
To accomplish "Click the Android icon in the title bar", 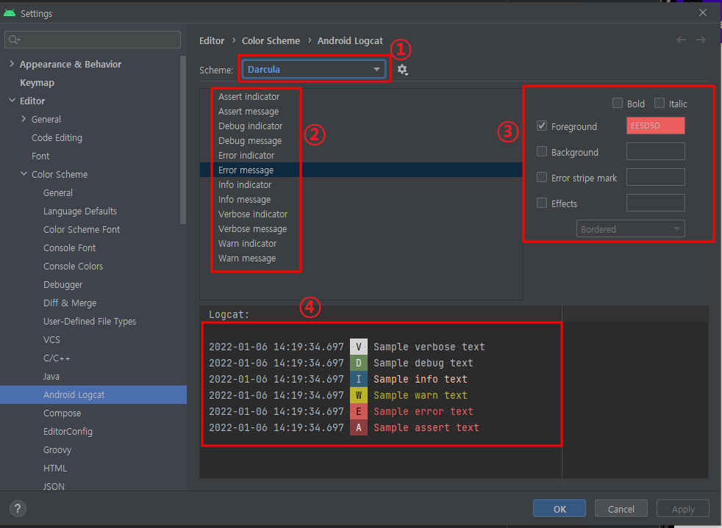I will click(x=10, y=13).
